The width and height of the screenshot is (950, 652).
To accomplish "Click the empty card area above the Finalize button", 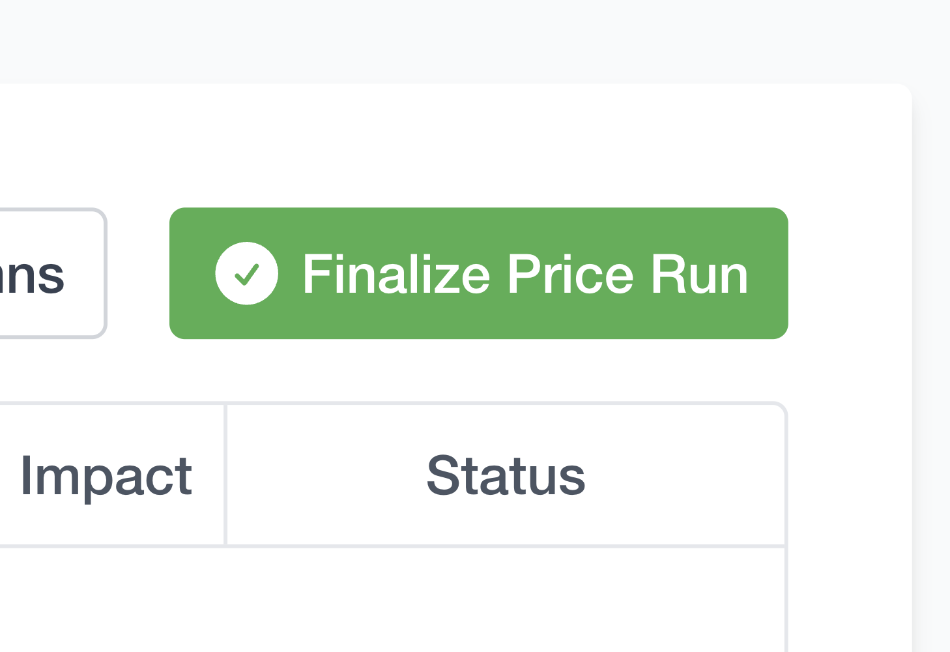I will (x=478, y=146).
